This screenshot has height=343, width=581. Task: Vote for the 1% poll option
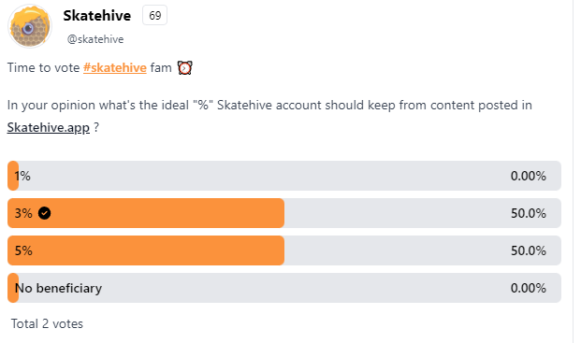click(x=284, y=176)
